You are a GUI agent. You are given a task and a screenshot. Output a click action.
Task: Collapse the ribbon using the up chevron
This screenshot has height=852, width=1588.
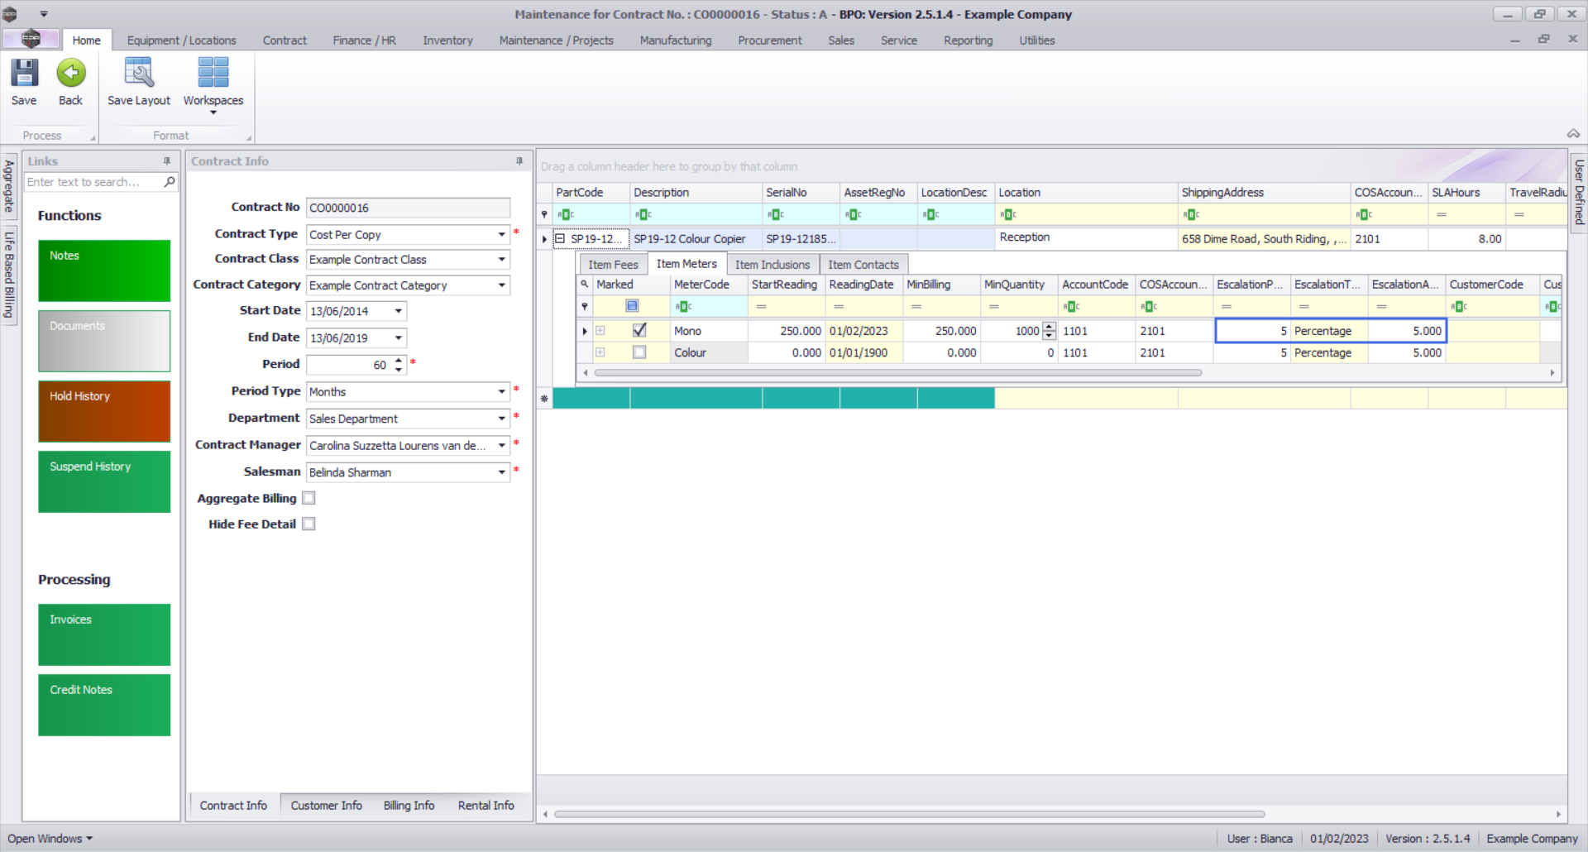(1573, 134)
